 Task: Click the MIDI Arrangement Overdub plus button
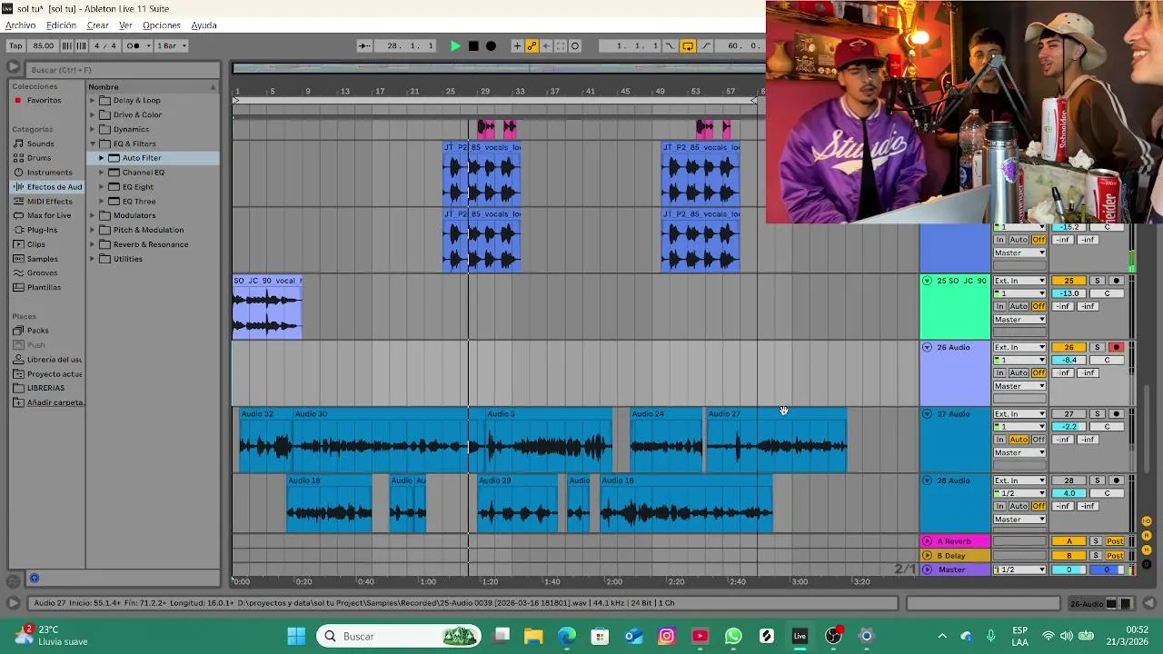[x=517, y=45]
